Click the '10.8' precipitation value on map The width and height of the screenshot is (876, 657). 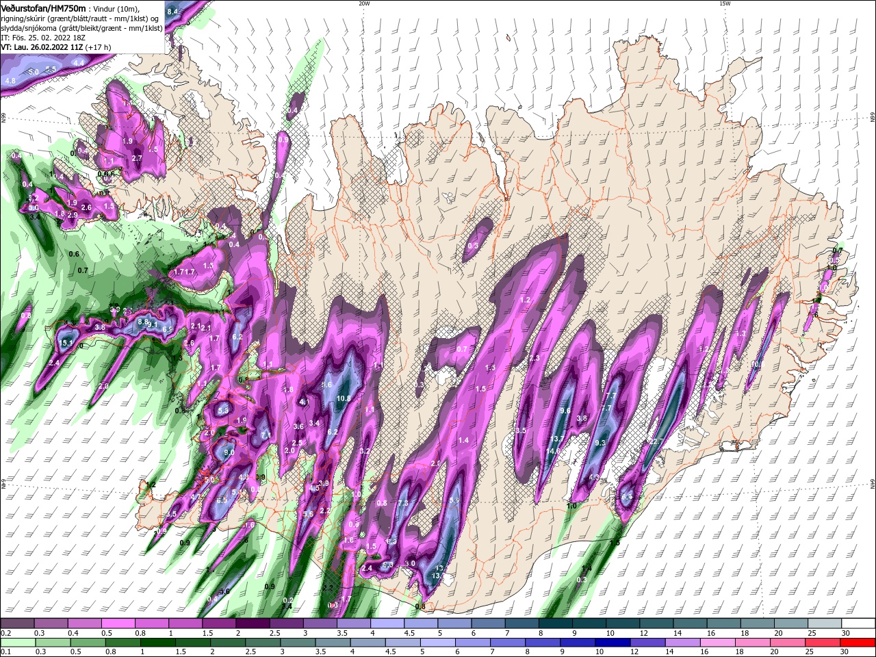point(344,399)
